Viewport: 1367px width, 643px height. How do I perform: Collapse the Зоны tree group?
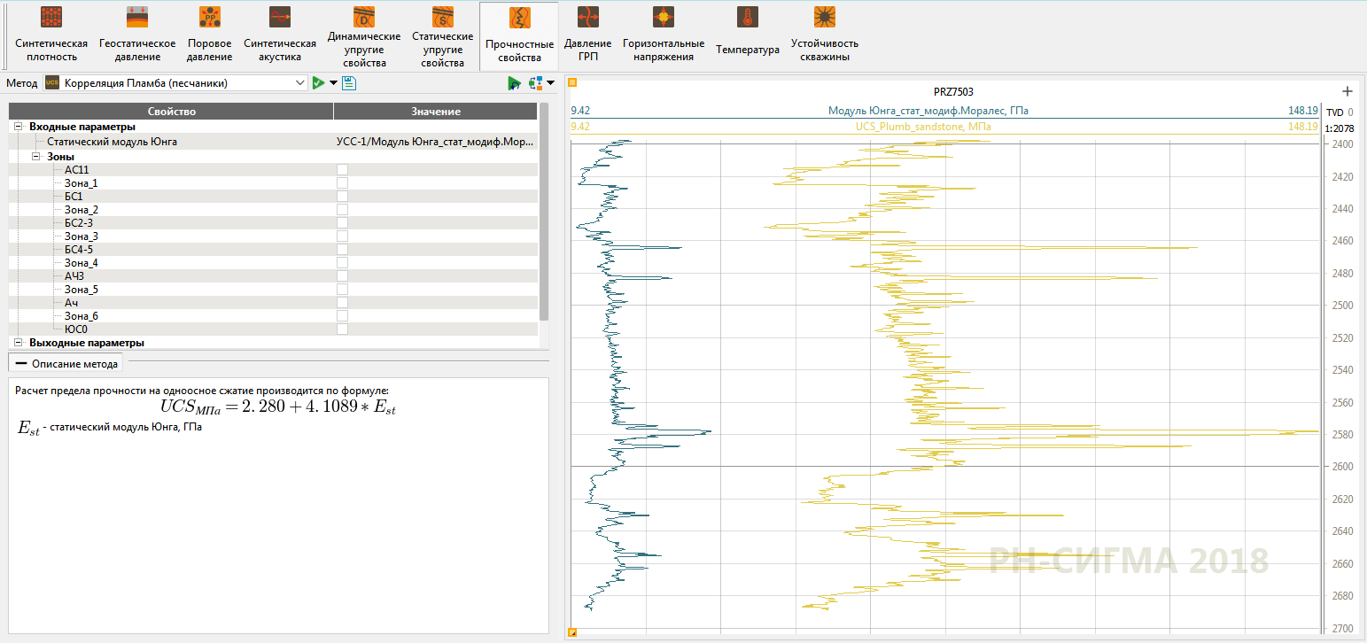[36, 157]
